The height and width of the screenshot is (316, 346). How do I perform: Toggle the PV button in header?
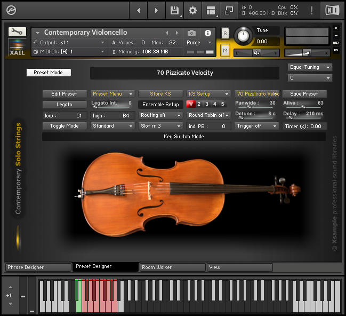coord(336,50)
